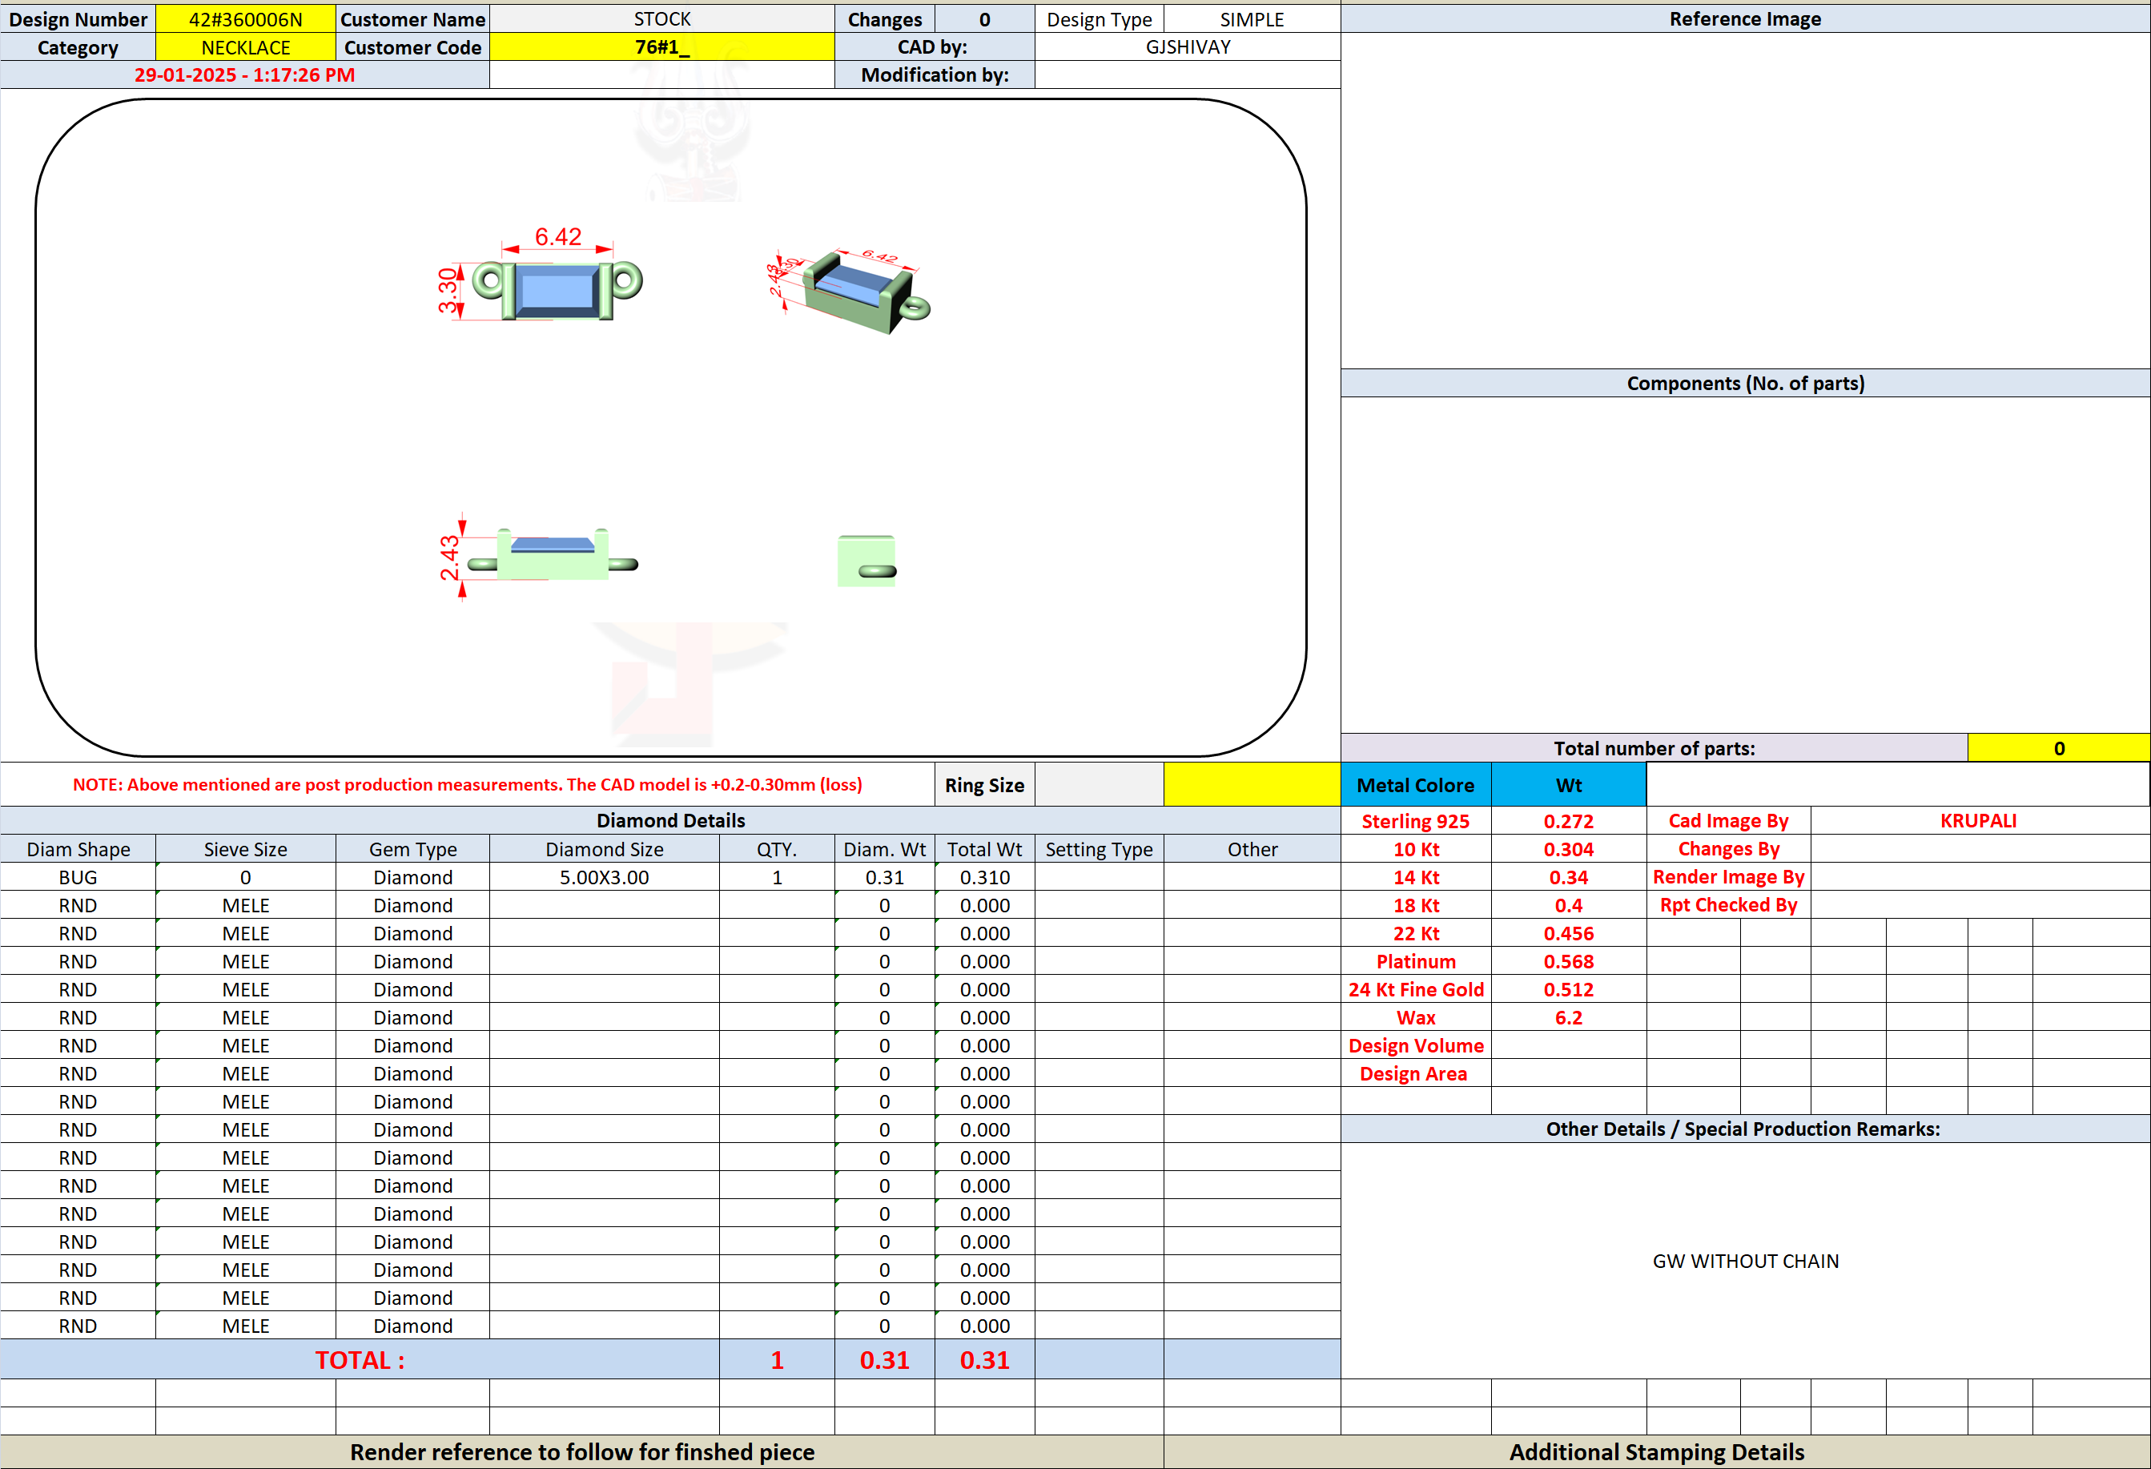Click the NECKLACE category cell
This screenshot has width=2151, height=1469.
[245, 47]
